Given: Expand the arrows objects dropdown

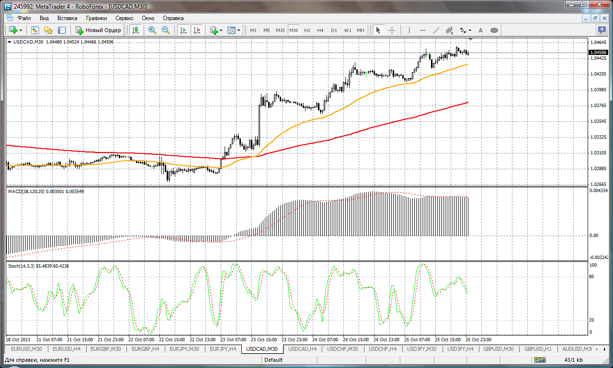Looking at the screenshot, I should (x=470, y=30).
